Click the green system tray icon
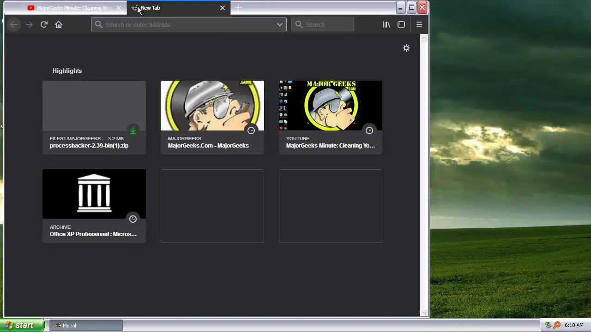The height and width of the screenshot is (332, 591). [x=548, y=325]
